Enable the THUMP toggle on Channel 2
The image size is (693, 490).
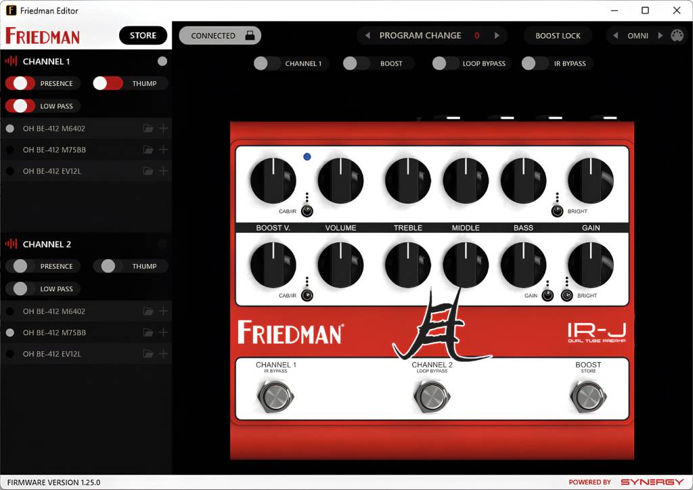pyautogui.click(x=107, y=266)
